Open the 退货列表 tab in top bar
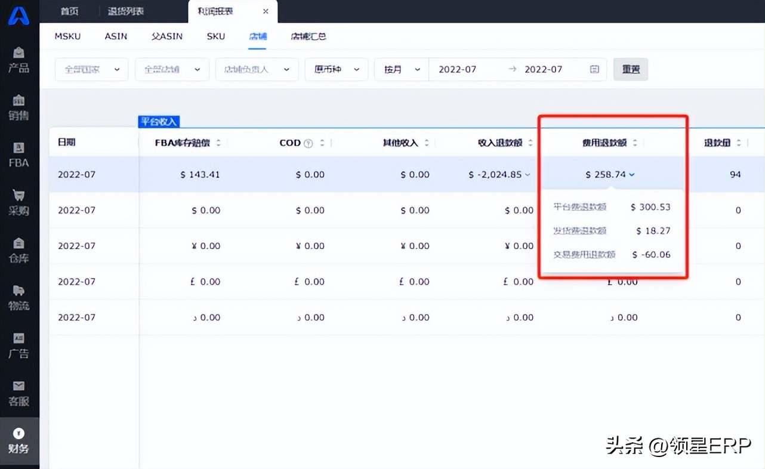765x469 pixels. click(x=125, y=11)
